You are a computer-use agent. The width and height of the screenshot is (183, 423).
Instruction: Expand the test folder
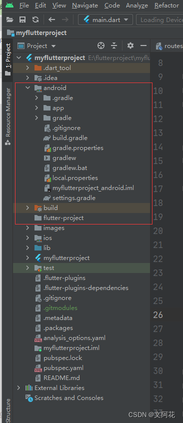pos(27,268)
